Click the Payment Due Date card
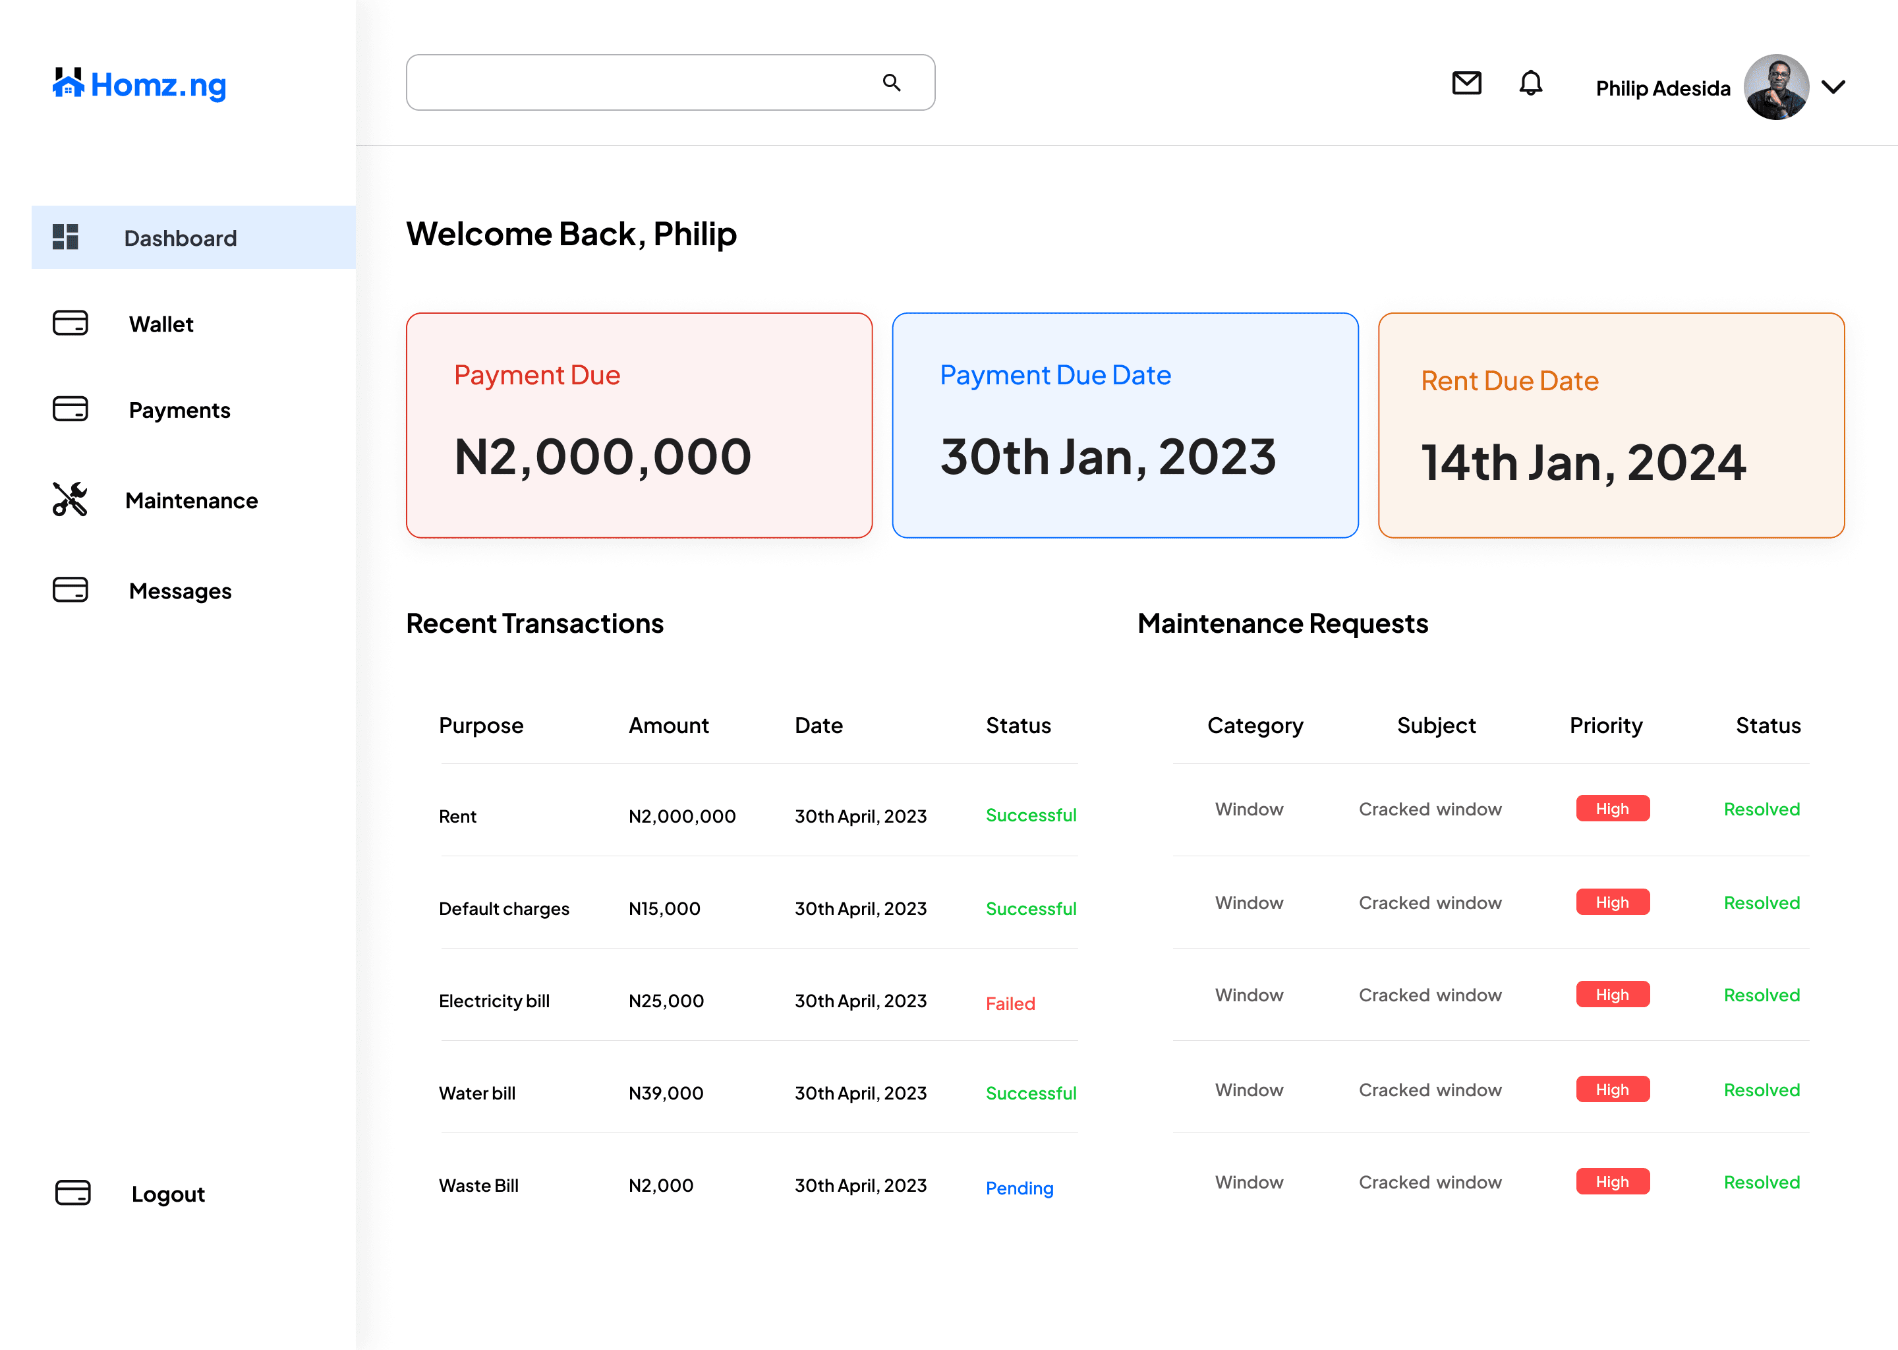This screenshot has height=1350, width=1898. [x=1124, y=425]
